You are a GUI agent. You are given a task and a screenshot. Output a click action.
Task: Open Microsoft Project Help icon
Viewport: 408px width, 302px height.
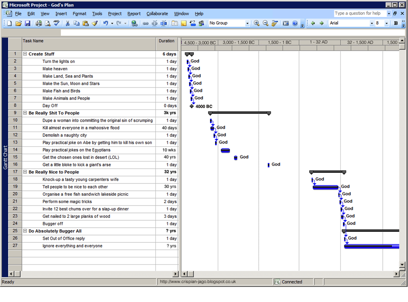coord(295,23)
